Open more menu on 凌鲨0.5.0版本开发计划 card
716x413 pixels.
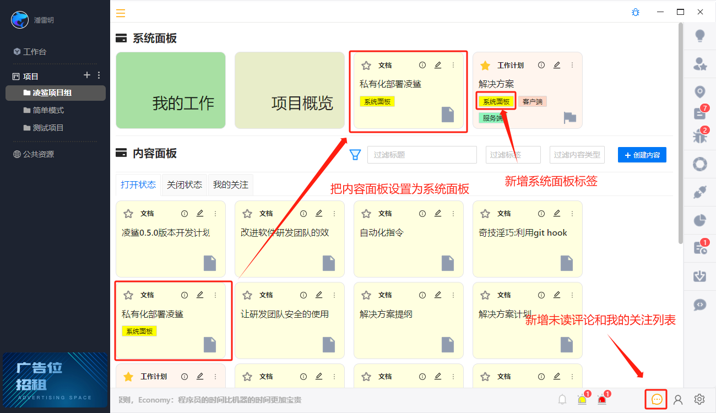(x=215, y=213)
